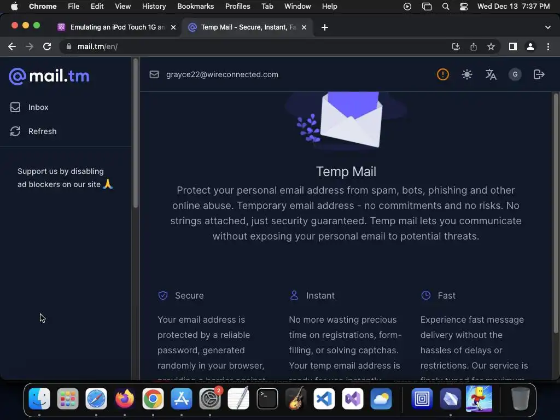Expand the tab search chevron

point(548,27)
